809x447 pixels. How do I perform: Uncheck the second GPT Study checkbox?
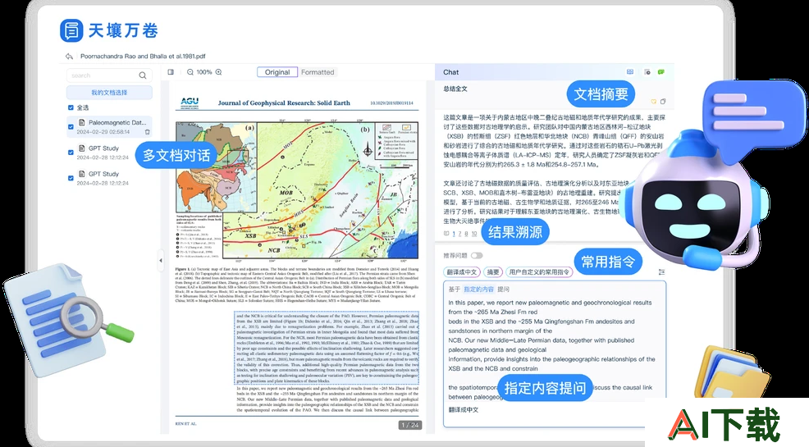tap(71, 178)
